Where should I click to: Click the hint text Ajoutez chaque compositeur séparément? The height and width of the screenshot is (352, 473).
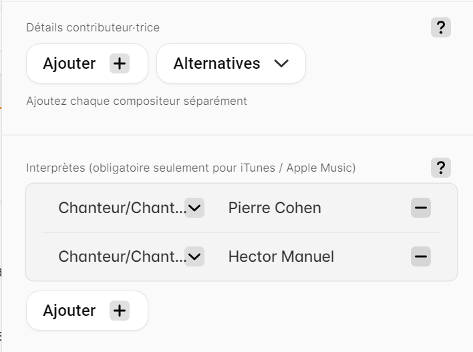click(x=137, y=101)
